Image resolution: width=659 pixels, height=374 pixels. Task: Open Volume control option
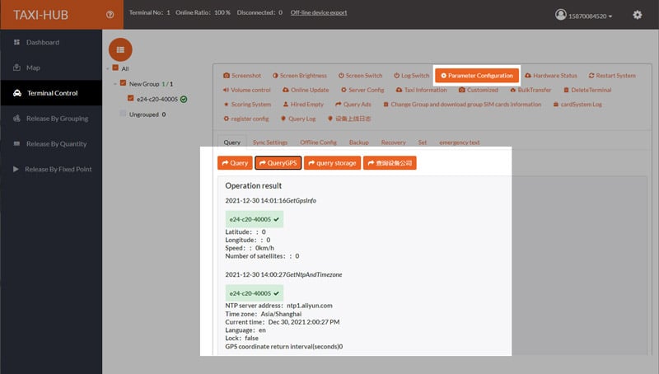tap(246, 90)
